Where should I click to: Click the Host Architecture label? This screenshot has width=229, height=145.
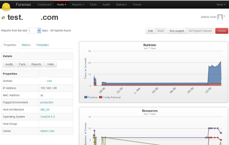pos(13,109)
